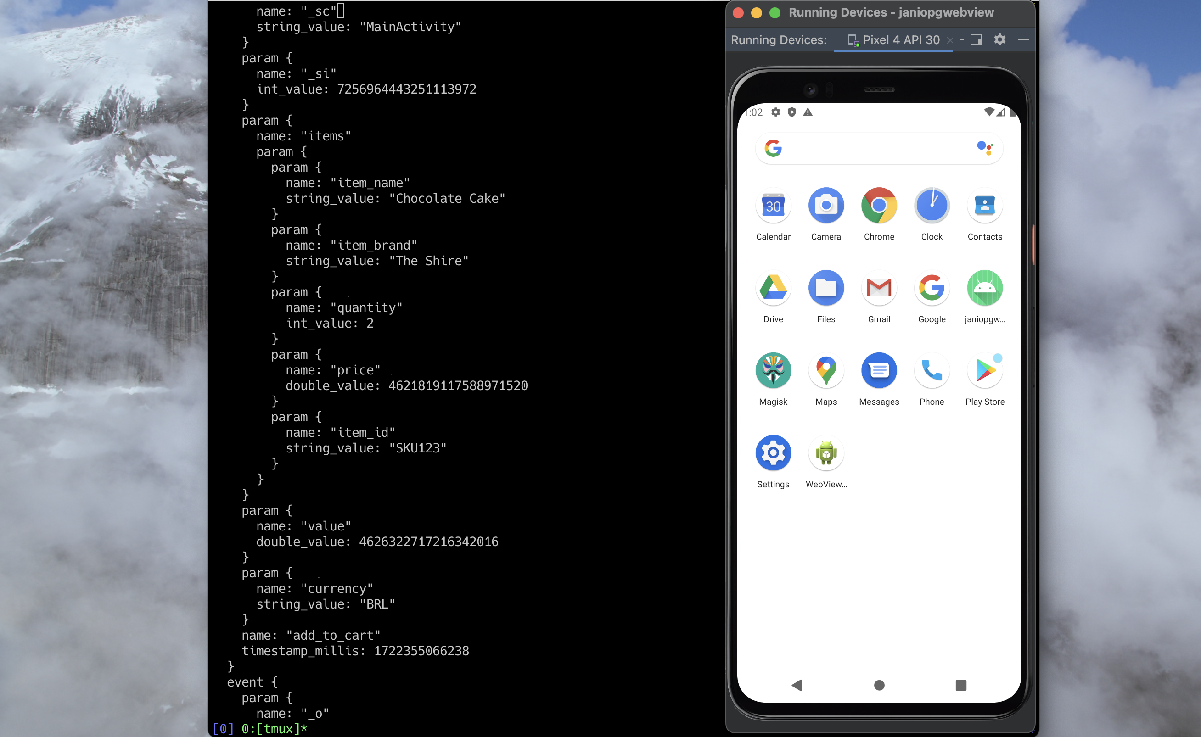Click the "Chocolate Cake" string value in terminal
This screenshot has width=1201, height=737.
(x=447, y=198)
